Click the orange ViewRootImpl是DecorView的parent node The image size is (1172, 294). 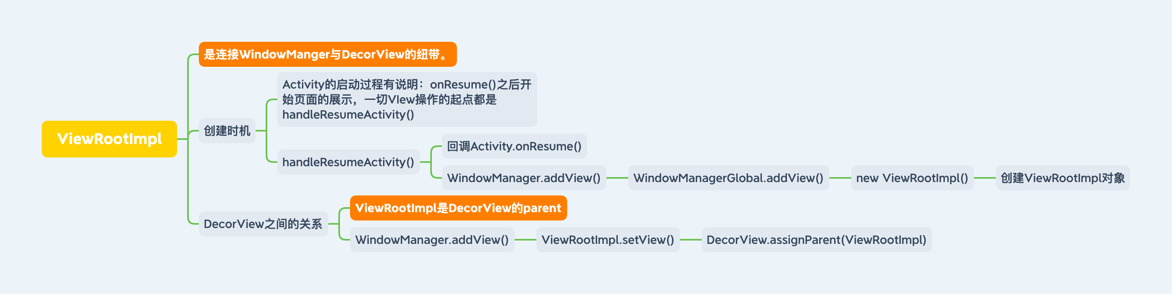pos(458,208)
